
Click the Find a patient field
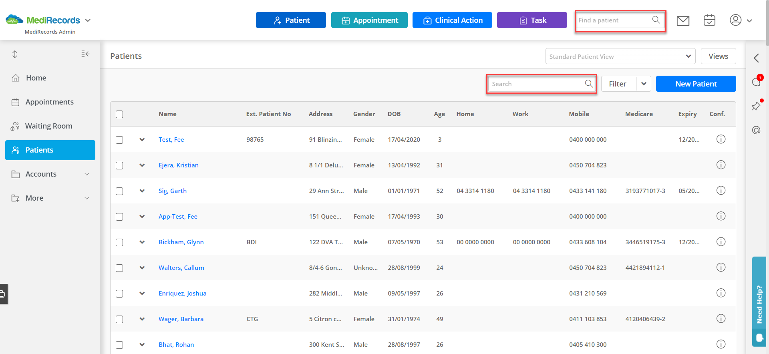tap(620, 21)
